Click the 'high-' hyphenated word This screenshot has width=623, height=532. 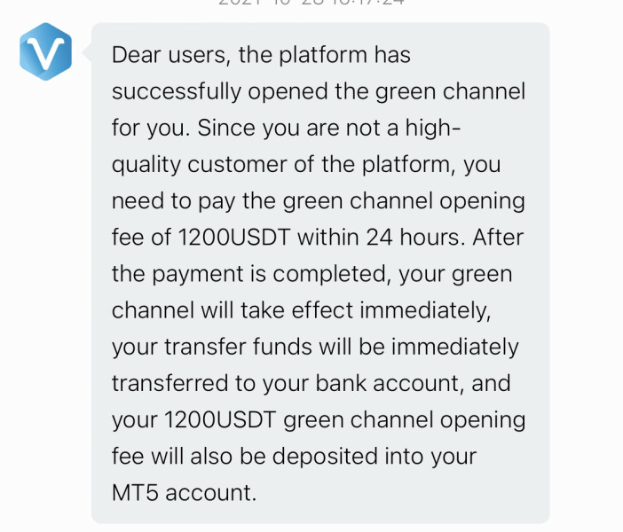tap(433, 128)
